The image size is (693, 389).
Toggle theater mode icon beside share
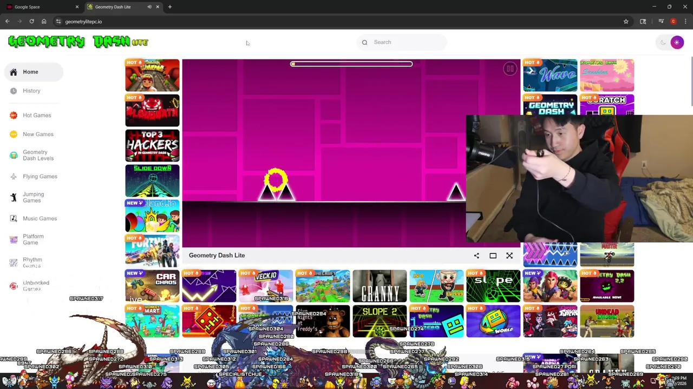(493, 256)
